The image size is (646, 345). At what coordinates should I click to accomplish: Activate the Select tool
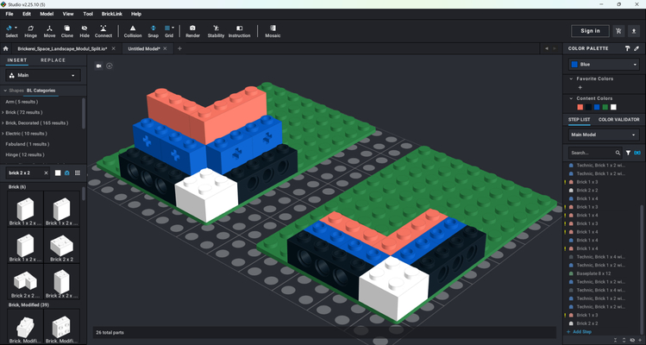pos(11,31)
